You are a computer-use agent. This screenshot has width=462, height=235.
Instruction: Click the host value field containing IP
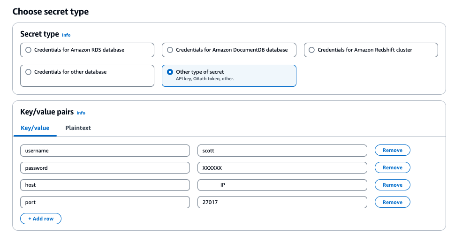282,185
